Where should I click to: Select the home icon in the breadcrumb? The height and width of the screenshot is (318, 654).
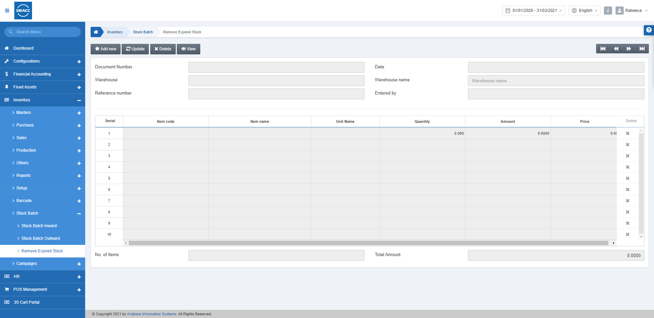(96, 32)
